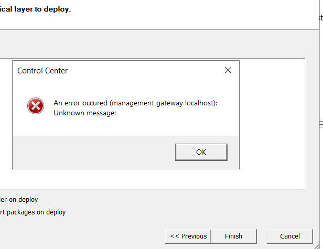This screenshot has width=323, height=249.
Task: Toggle the "packages on deploy" option
Action: (33, 212)
